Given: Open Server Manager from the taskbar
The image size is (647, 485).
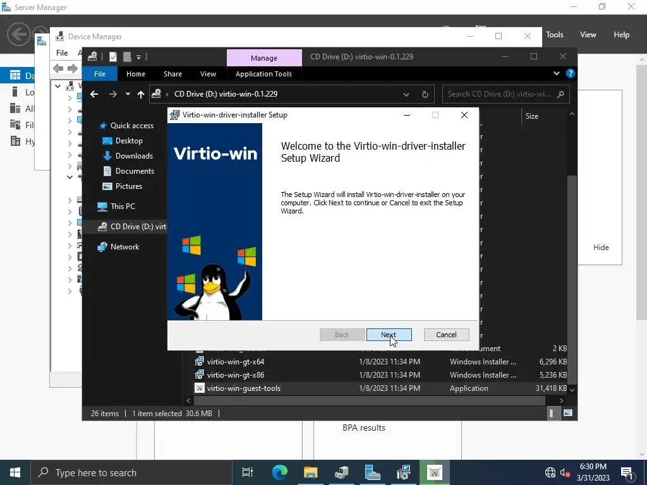Looking at the screenshot, I should pos(372,472).
